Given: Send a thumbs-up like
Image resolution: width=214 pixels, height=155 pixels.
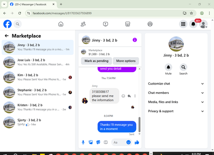Looking at the screenshot, I should point(137,142).
